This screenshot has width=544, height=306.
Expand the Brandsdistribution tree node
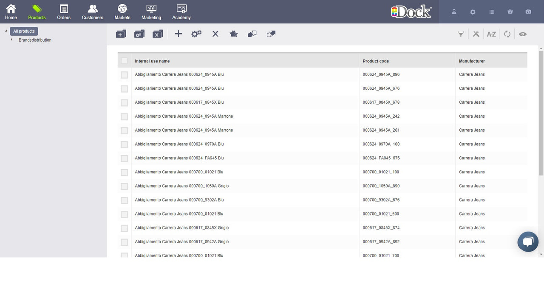click(11, 40)
